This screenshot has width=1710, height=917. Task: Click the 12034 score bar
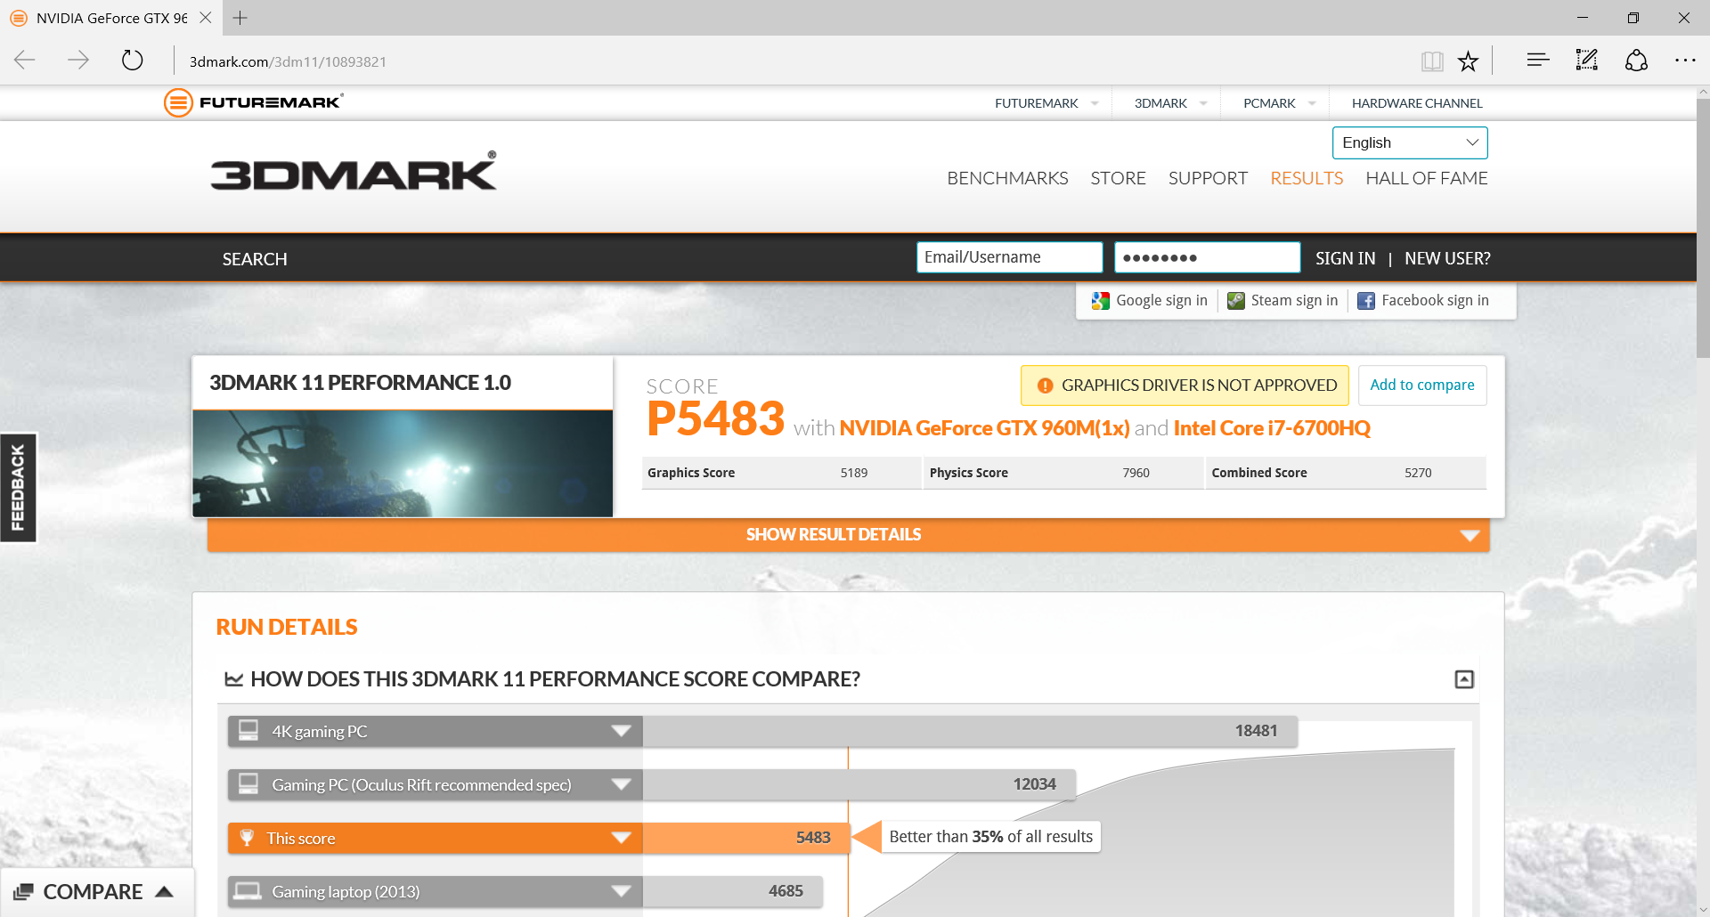click(x=859, y=784)
